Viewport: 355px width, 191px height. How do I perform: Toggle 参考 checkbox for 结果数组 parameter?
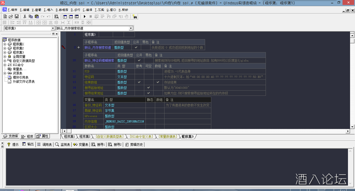[x=139, y=82]
